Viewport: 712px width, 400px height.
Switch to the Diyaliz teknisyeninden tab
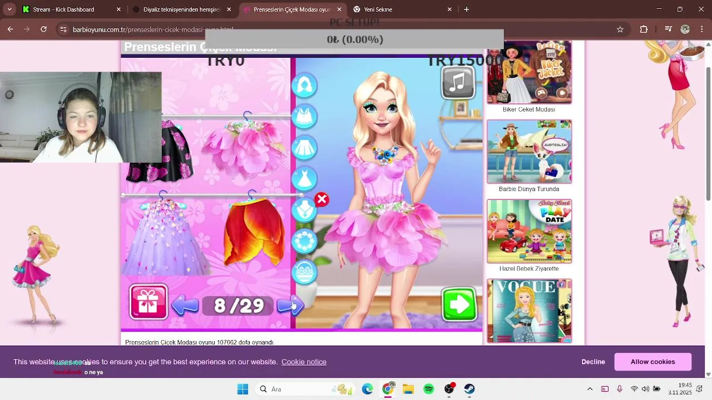(182, 9)
